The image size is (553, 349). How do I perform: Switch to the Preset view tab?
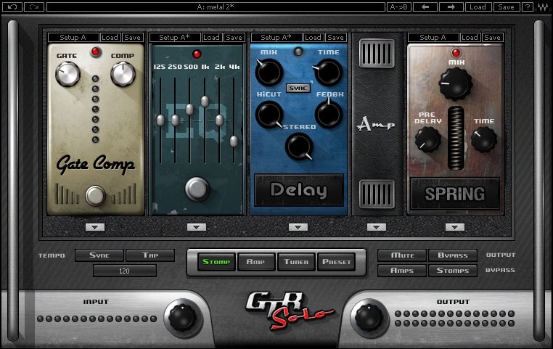click(x=337, y=262)
